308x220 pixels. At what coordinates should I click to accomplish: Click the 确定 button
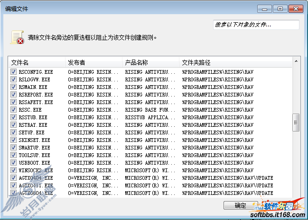(x=241, y=205)
